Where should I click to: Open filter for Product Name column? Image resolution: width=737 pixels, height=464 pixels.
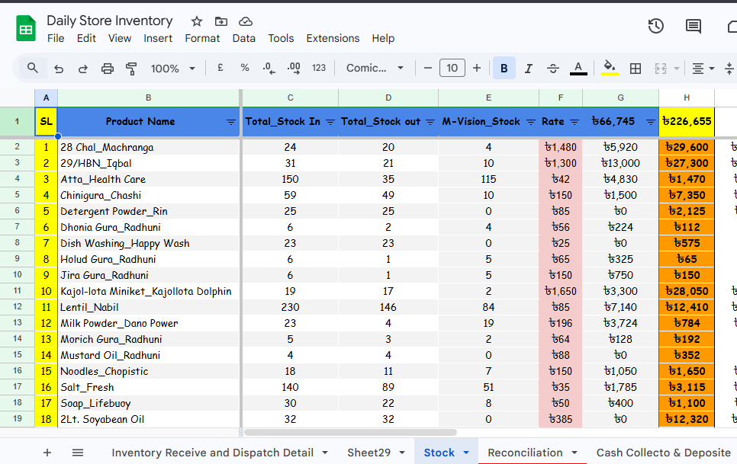[230, 122]
